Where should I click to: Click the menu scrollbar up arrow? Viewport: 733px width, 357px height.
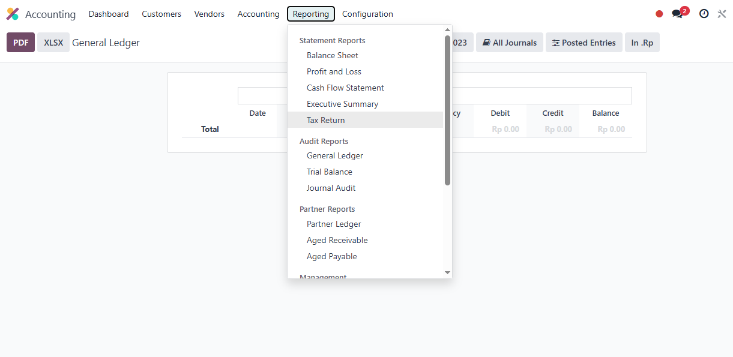pos(447,30)
